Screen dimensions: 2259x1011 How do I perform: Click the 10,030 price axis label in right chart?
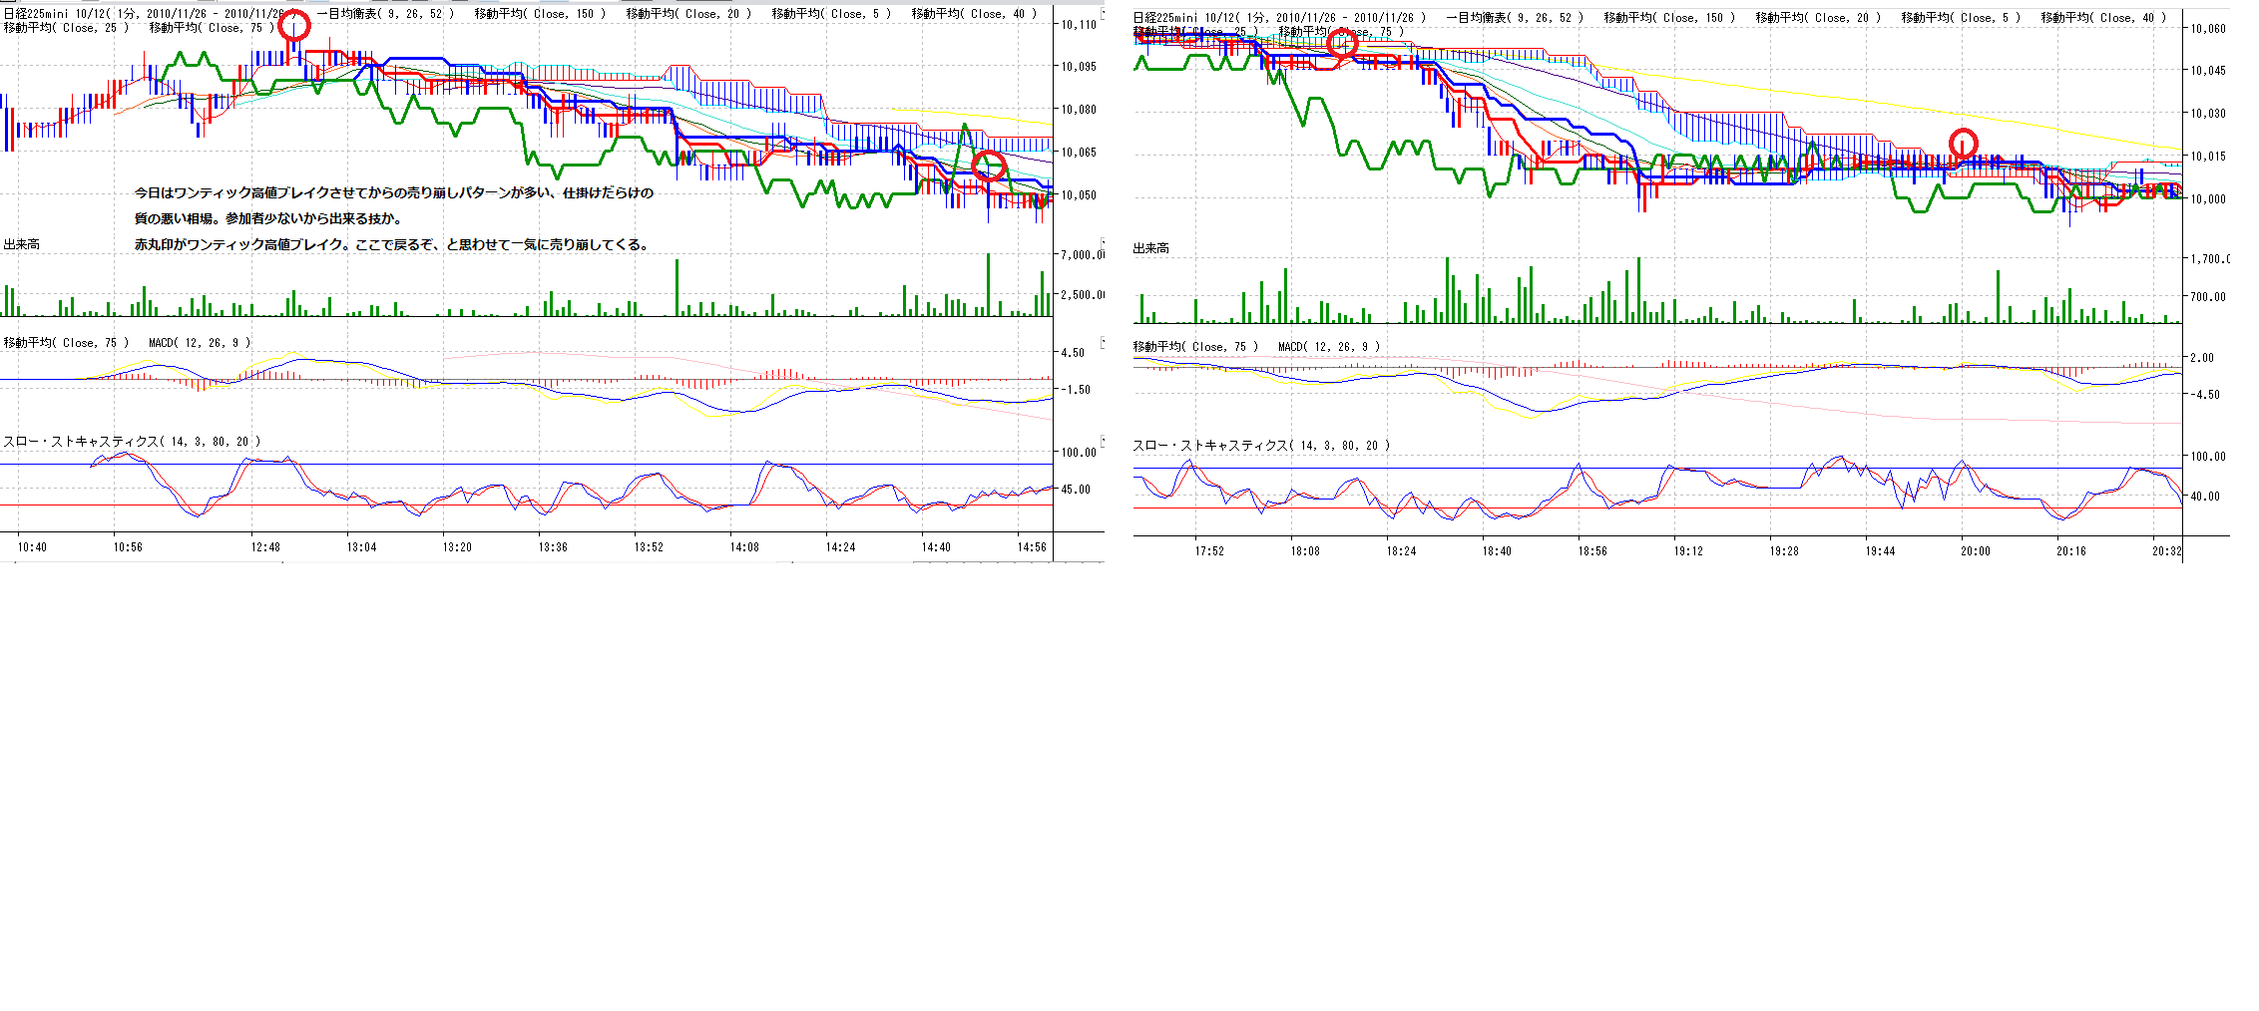coord(2207,114)
